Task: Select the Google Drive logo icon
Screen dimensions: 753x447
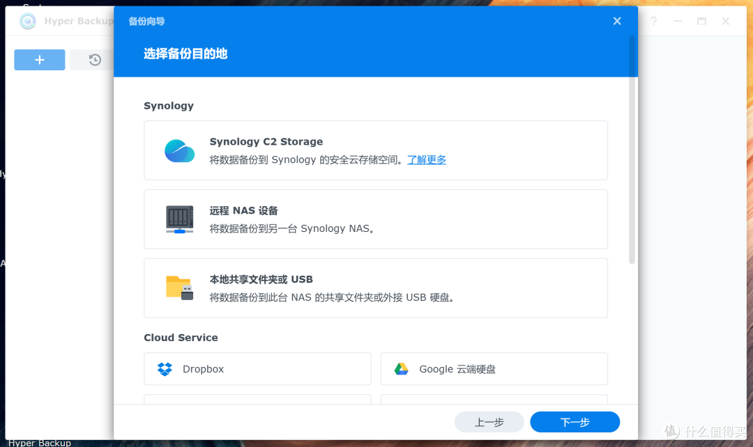Action: (402, 369)
